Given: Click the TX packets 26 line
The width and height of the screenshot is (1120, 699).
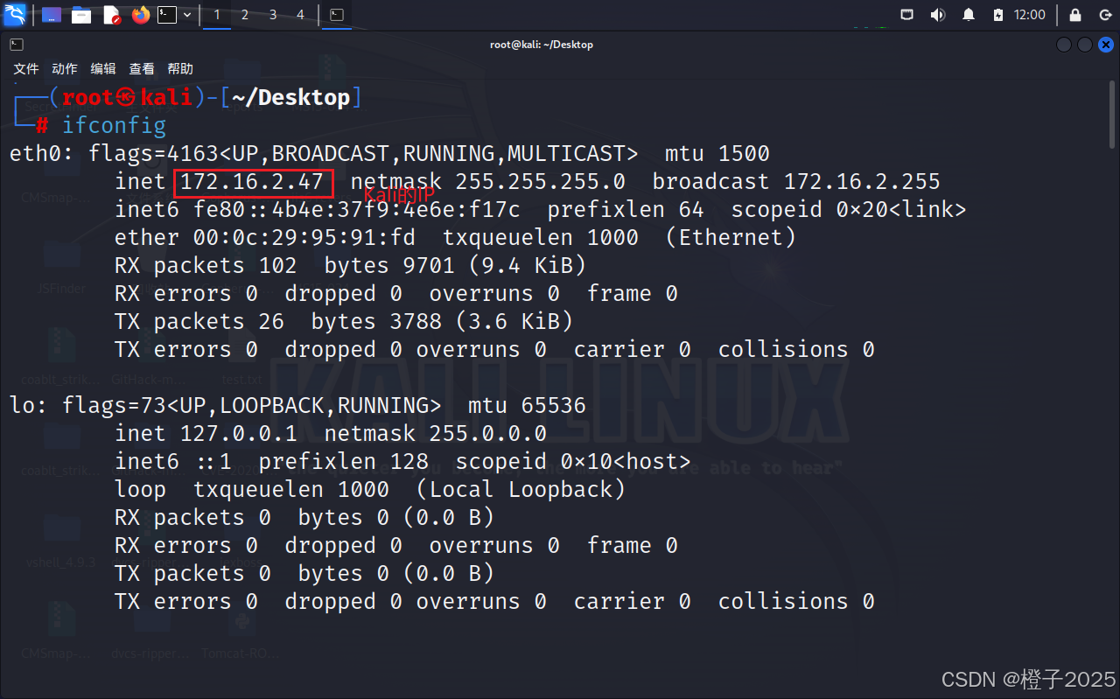Looking at the screenshot, I should pyautogui.click(x=344, y=322).
